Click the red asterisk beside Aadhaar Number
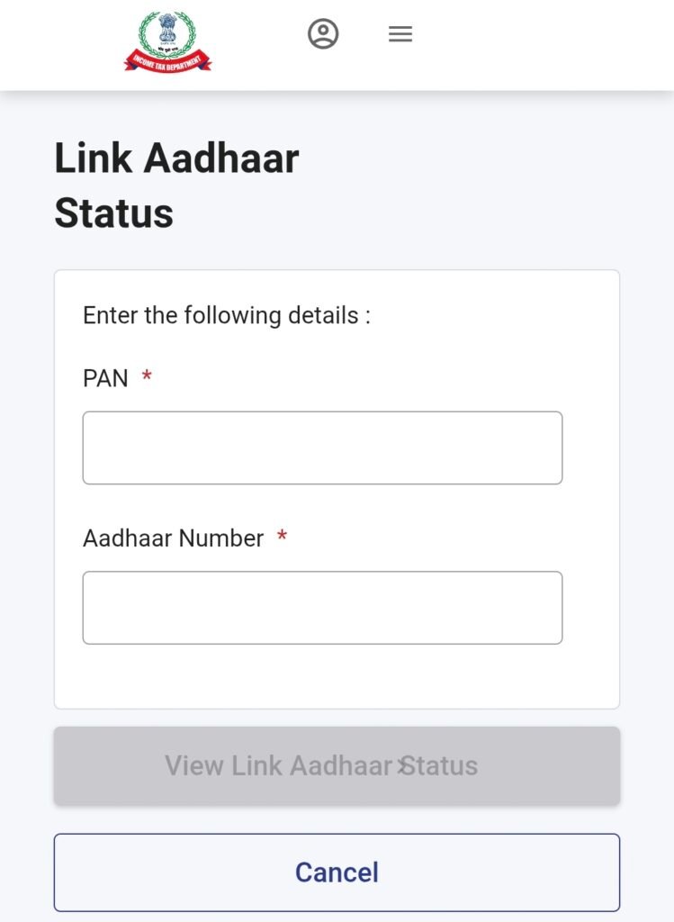674x922 pixels. (x=282, y=538)
